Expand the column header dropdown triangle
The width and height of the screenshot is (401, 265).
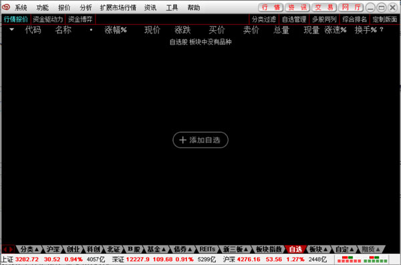[11, 29]
